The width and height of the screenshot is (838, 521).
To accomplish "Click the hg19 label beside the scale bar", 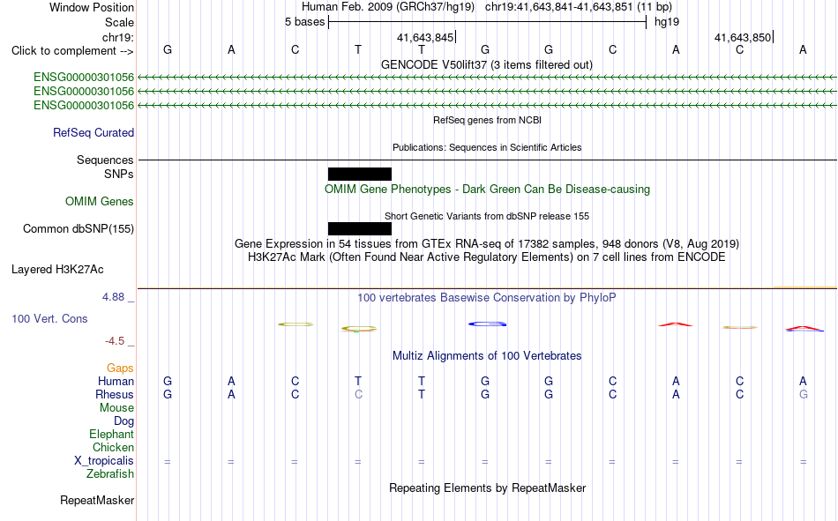I will (667, 22).
